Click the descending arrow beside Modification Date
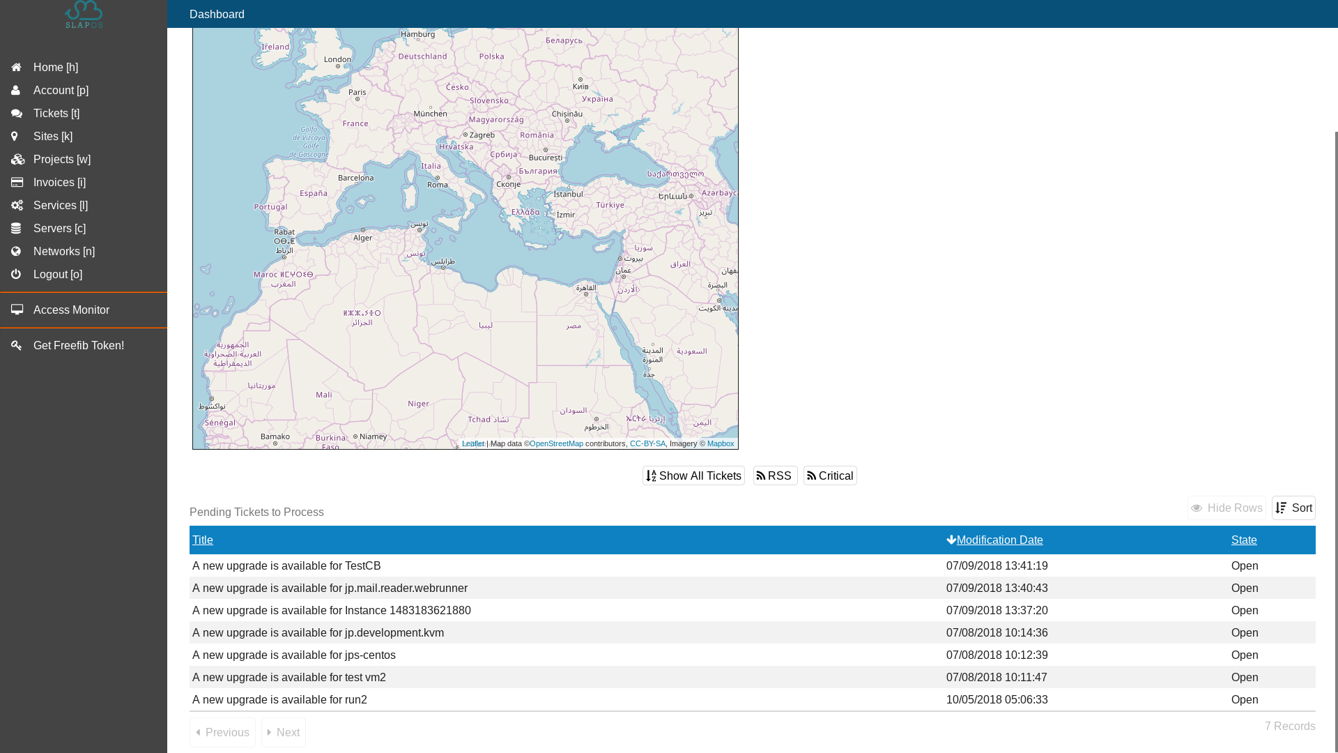Image resolution: width=1338 pixels, height=753 pixels. pyautogui.click(x=951, y=540)
